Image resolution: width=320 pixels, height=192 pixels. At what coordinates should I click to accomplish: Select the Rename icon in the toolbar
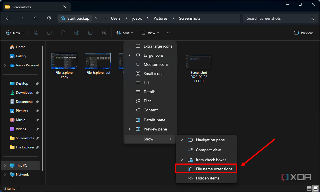77,33
